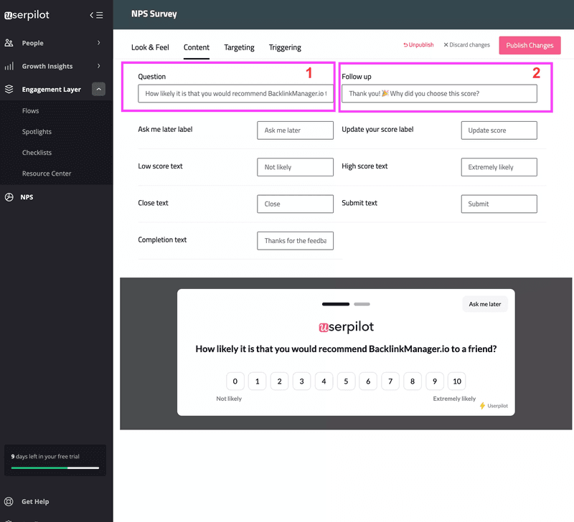Screen dimensions: 574x522
Task: Click inside the Question text field
Action: click(x=235, y=93)
